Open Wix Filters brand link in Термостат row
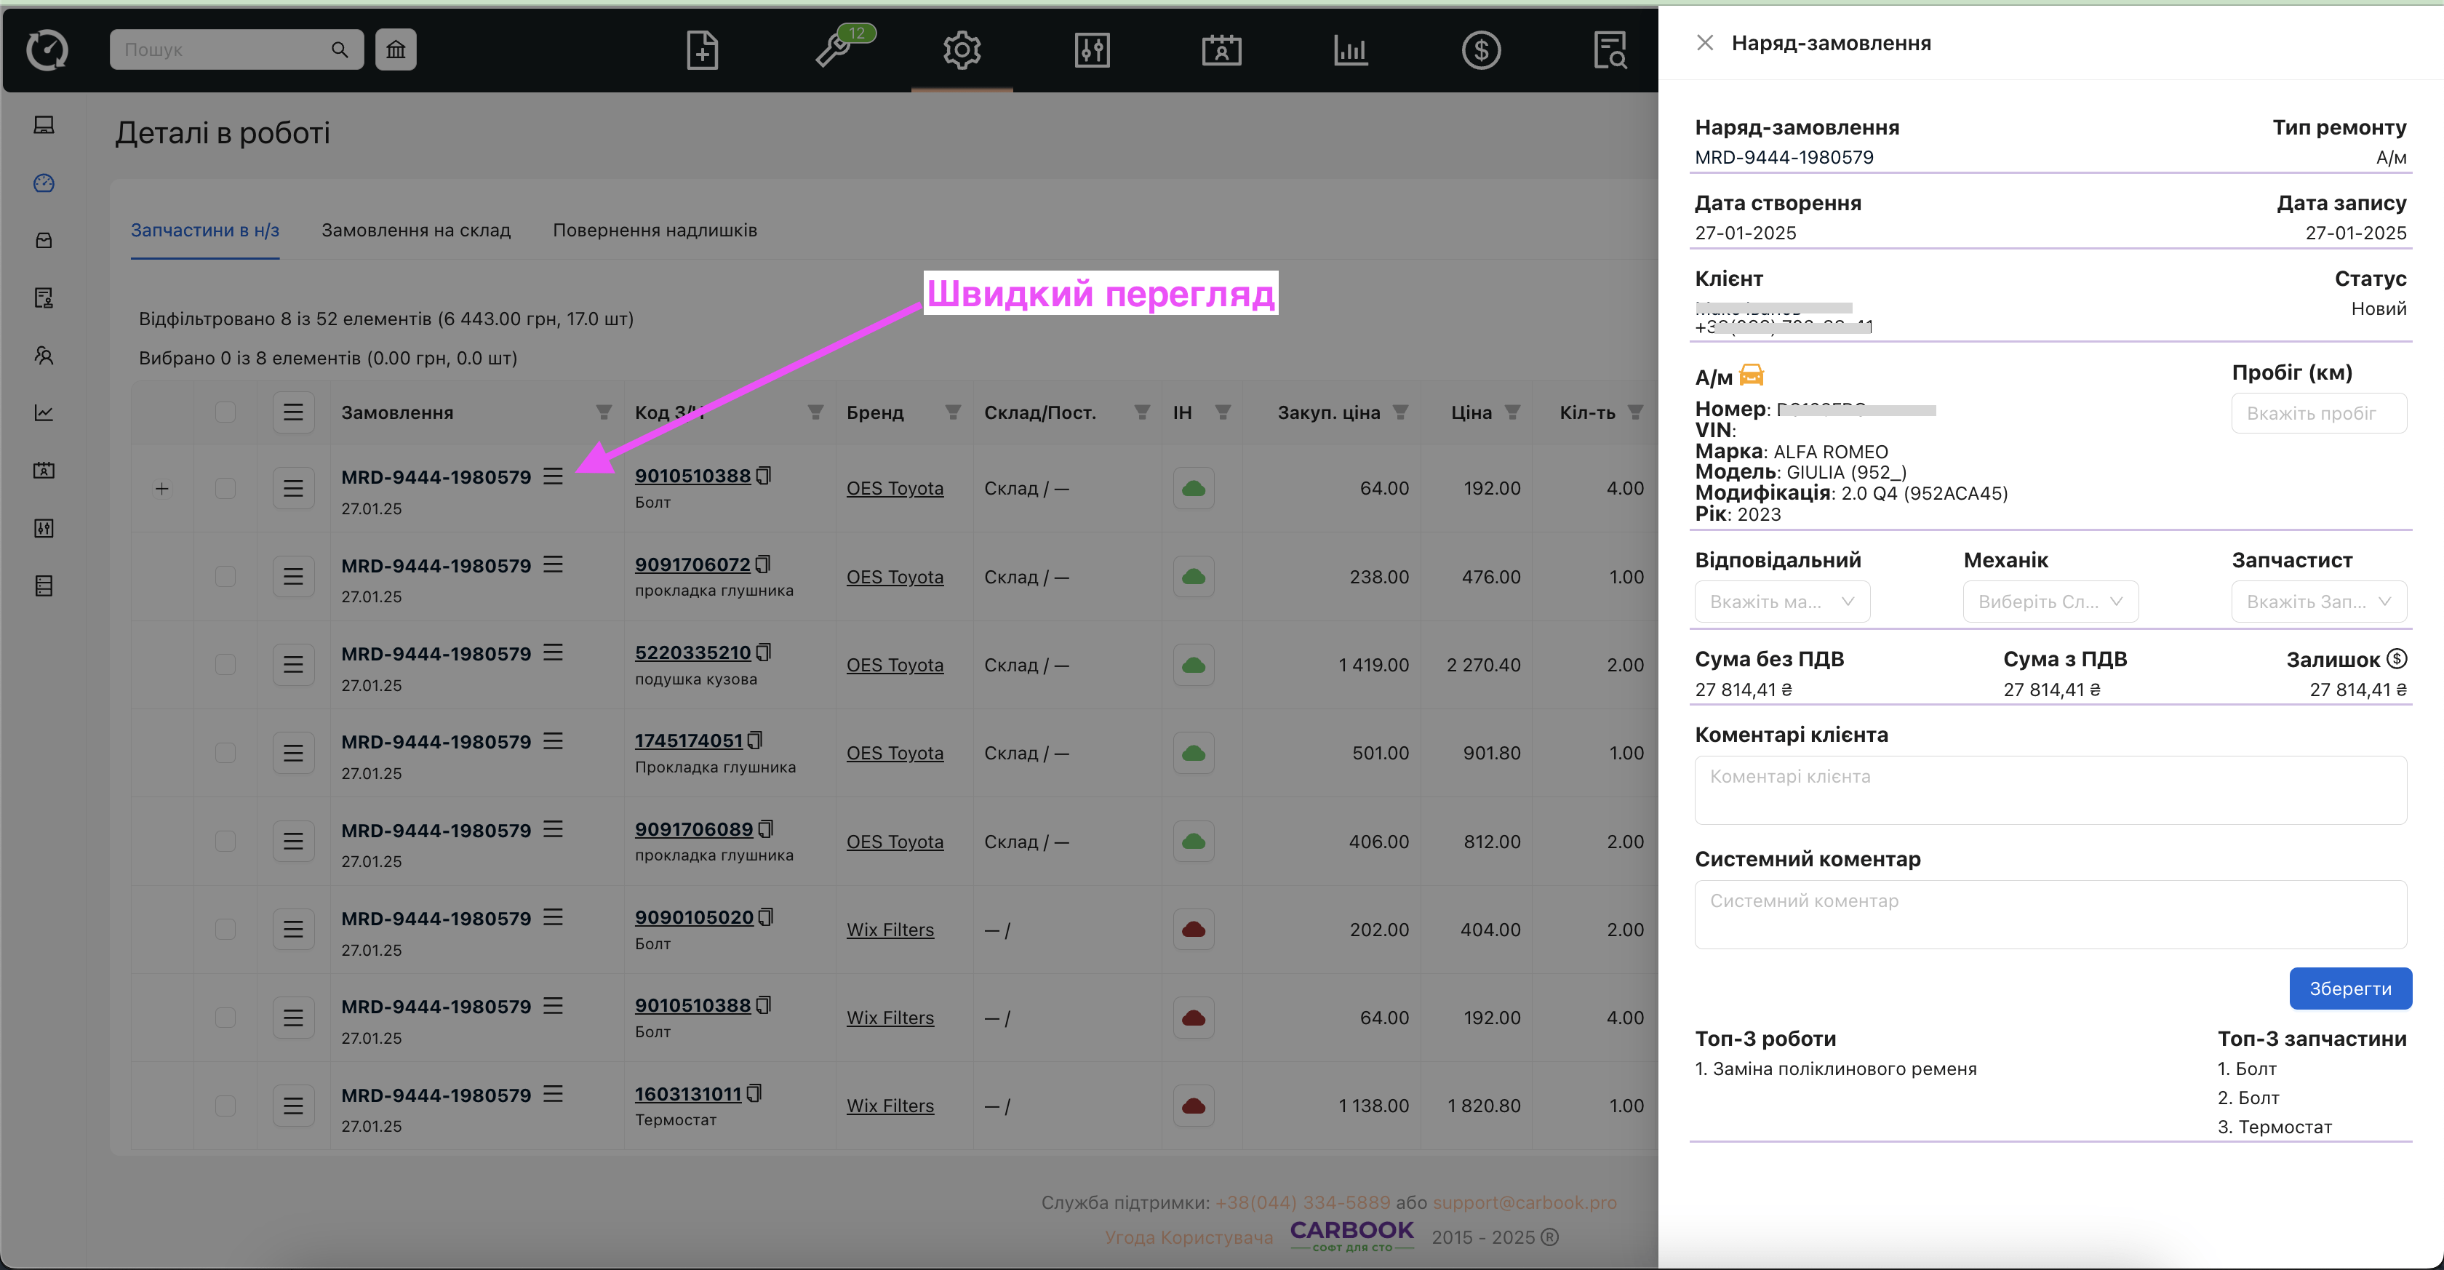2444x1270 pixels. click(x=890, y=1106)
